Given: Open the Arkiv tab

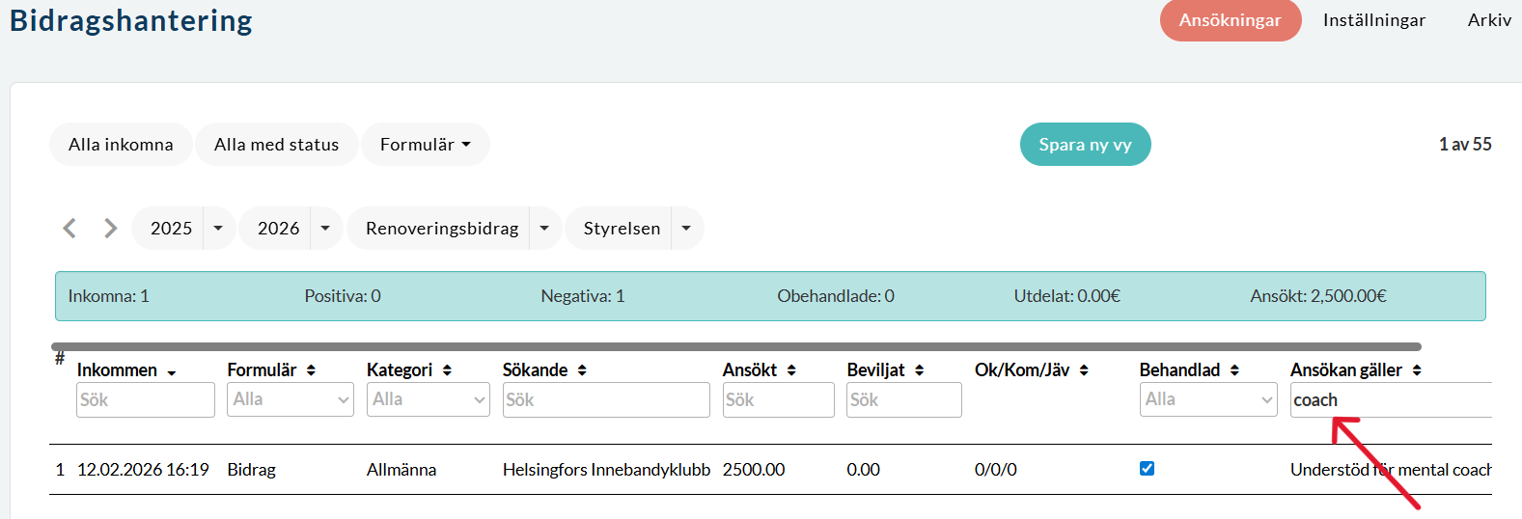Looking at the screenshot, I should (x=1488, y=20).
